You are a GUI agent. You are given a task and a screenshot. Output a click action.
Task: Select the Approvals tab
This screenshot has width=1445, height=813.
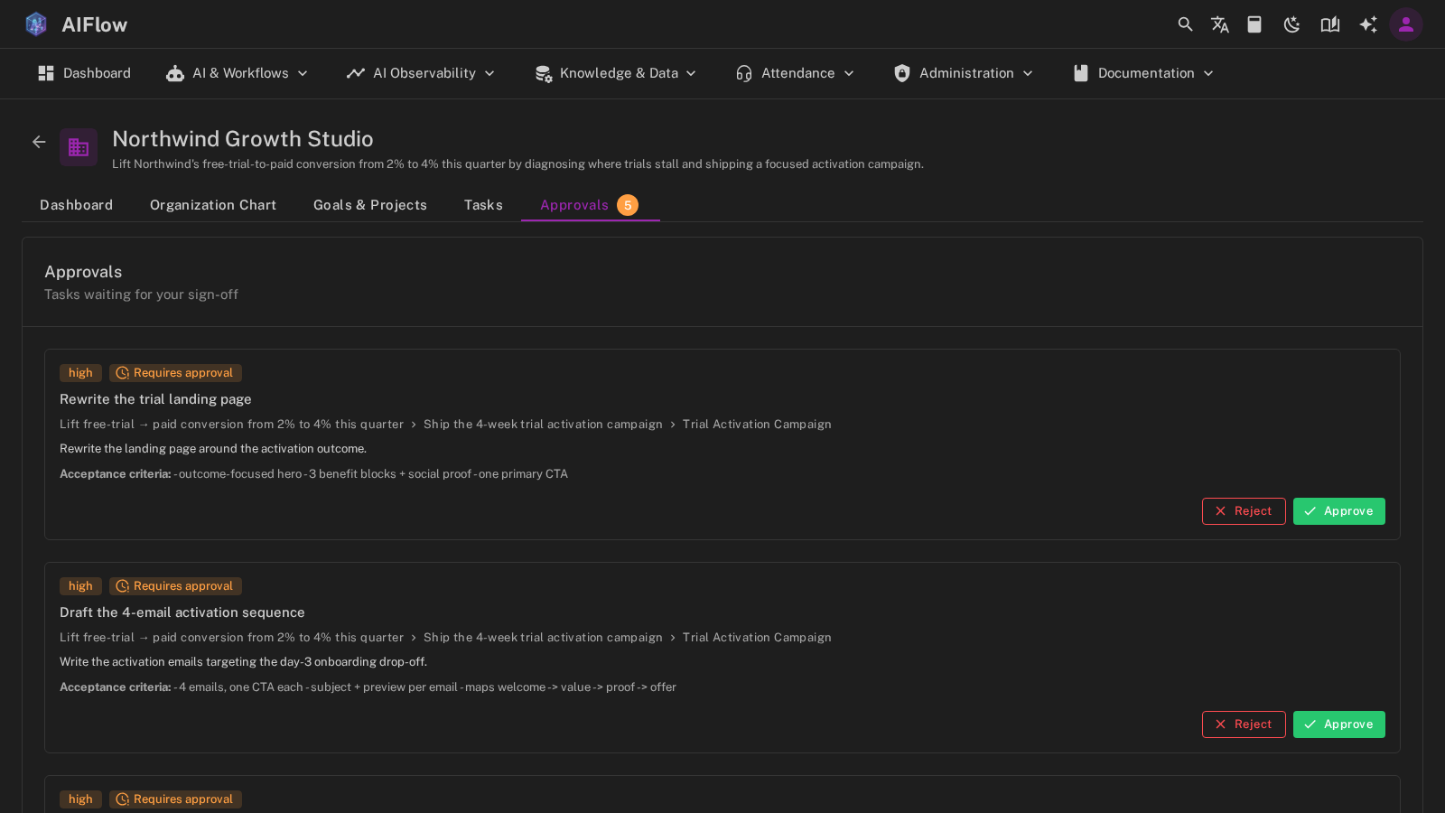tap(590, 205)
